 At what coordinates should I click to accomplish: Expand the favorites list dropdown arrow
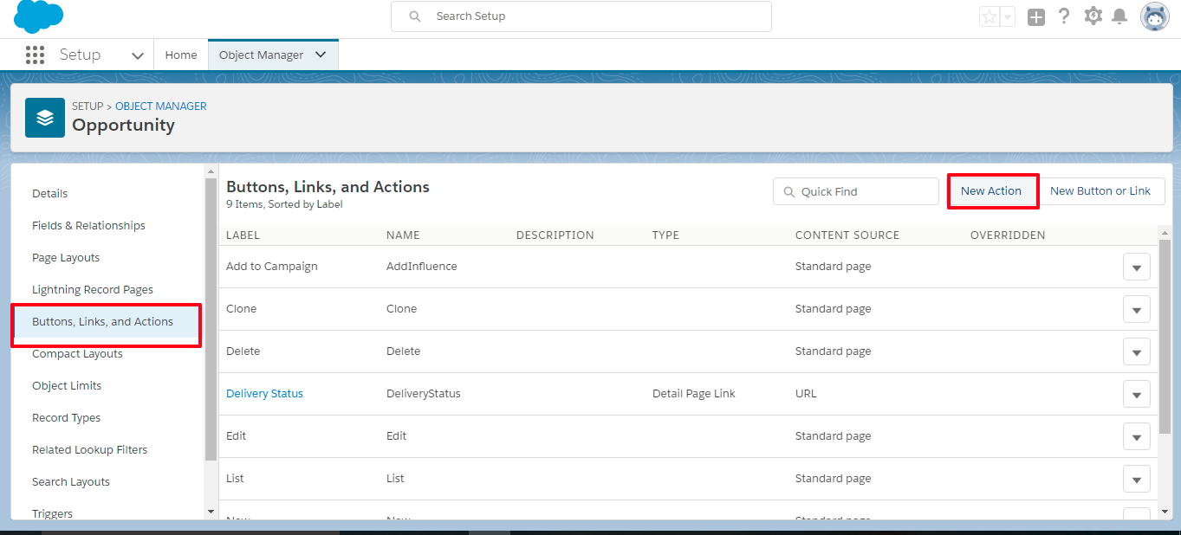click(x=1007, y=17)
